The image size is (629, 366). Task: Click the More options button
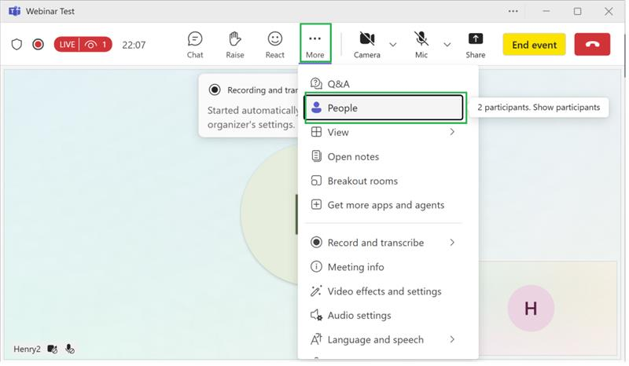click(x=315, y=44)
